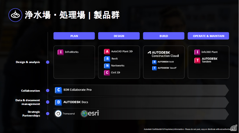Screen dimensions: 239x133
Task: Click the water drop icon beside the title
Action: [x=15, y=15]
